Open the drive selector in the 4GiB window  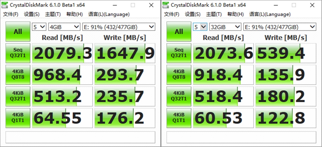(x=119, y=27)
